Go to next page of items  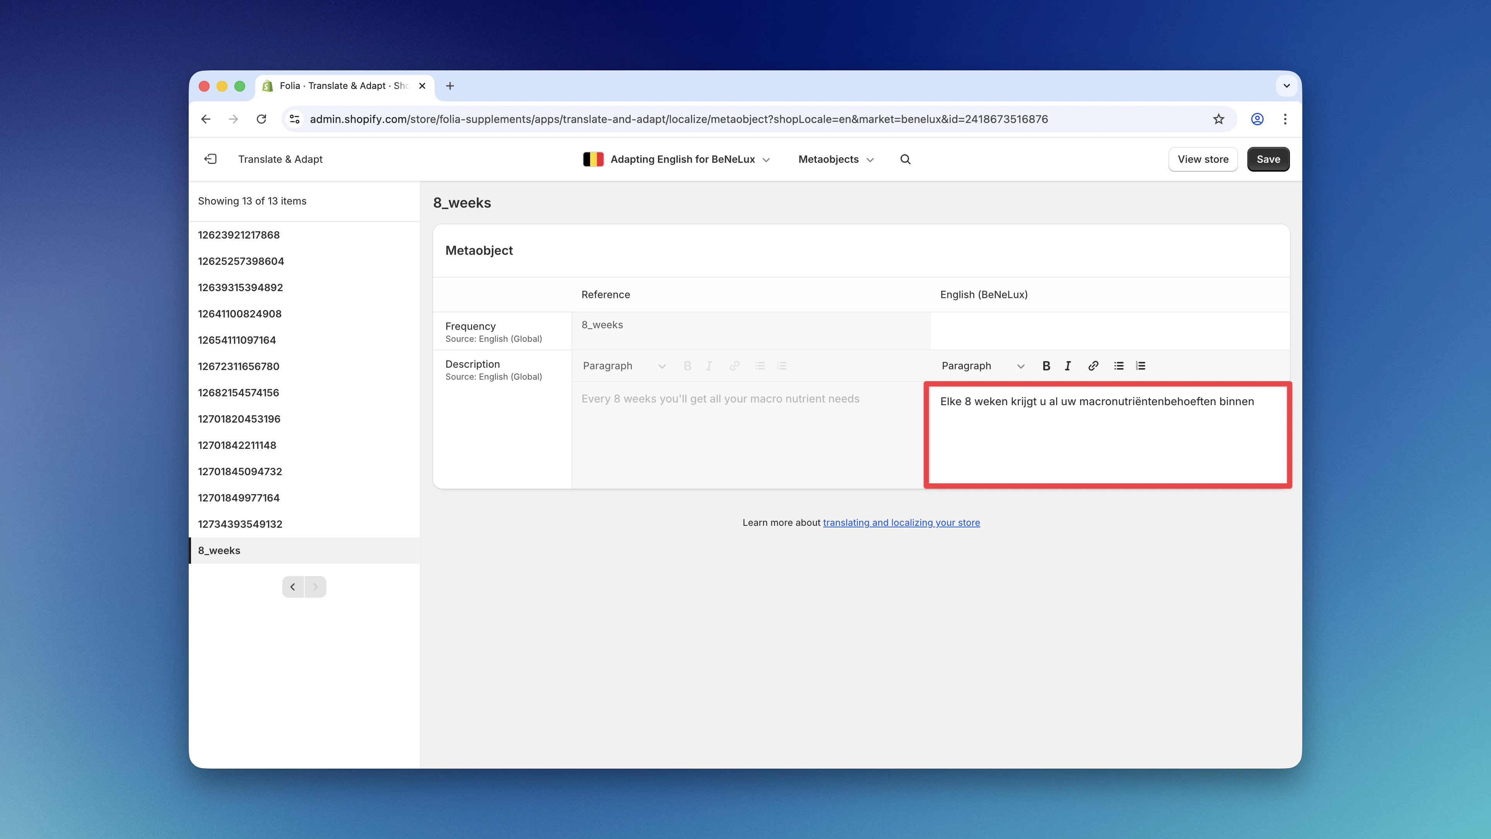[x=316, y=587]
